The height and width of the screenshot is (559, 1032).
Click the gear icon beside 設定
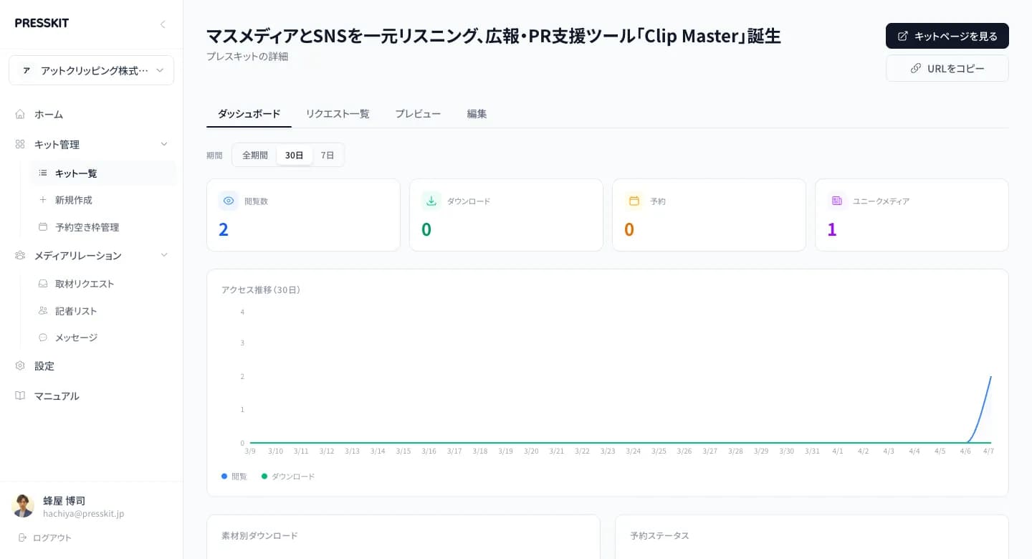coord(20,365)
